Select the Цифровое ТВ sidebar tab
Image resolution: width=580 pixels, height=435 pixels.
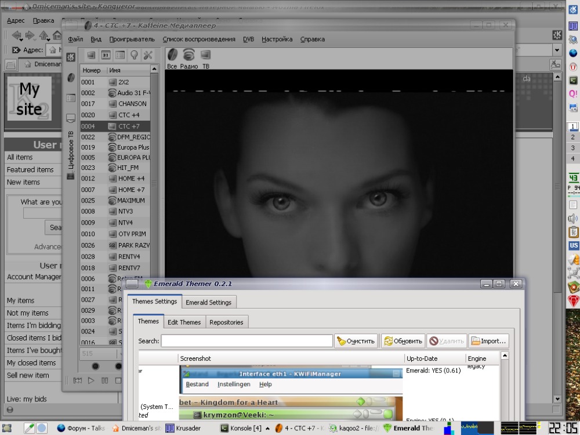pos(71,155)
